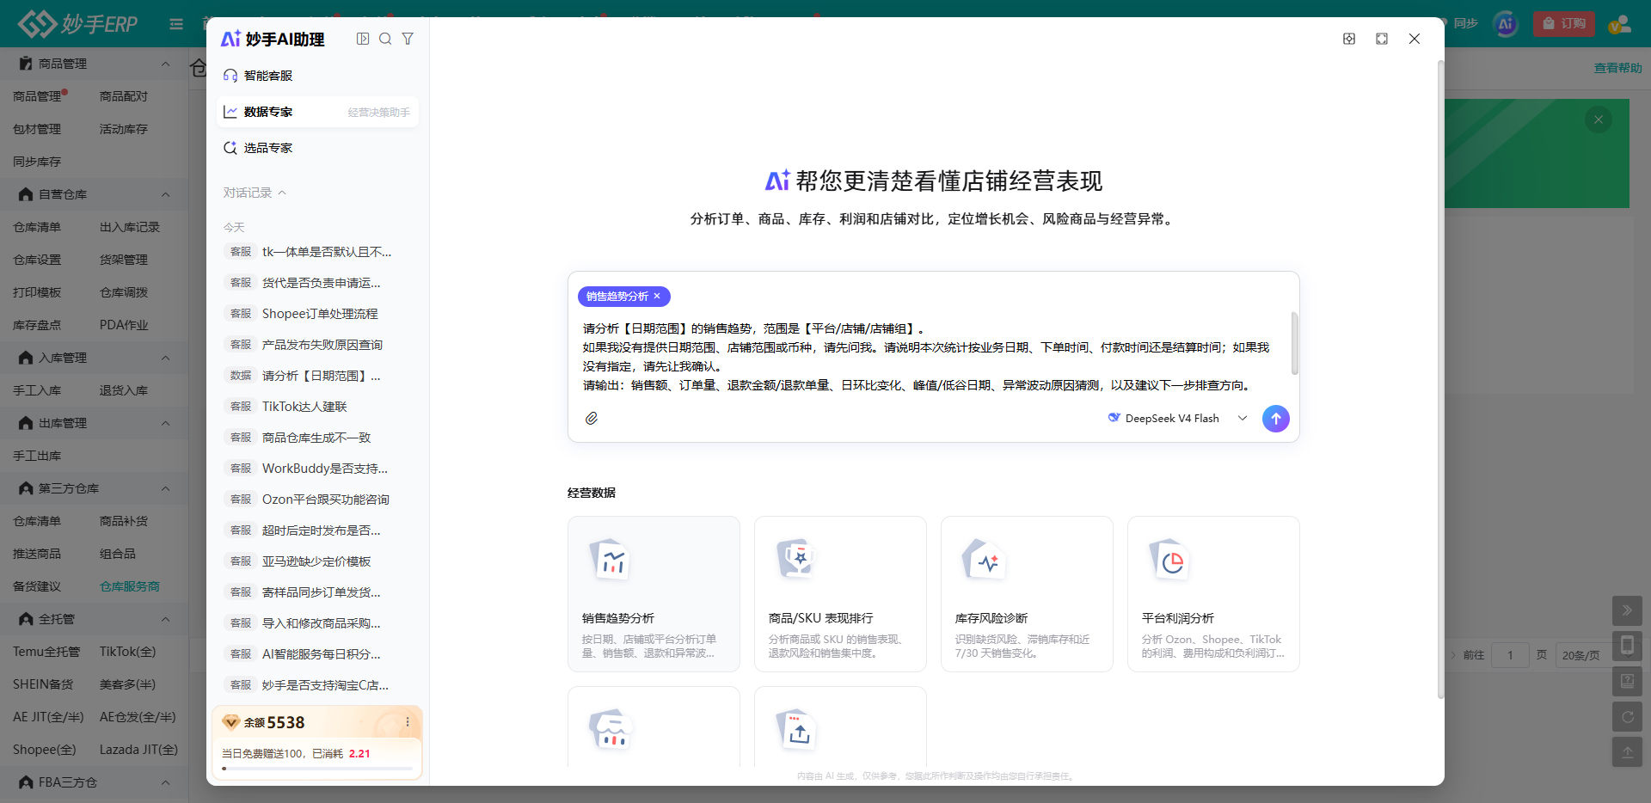Click the prompt textarea scrollbar
The height and width of the screenshot is (803, 1651).
coord(1294,343)
